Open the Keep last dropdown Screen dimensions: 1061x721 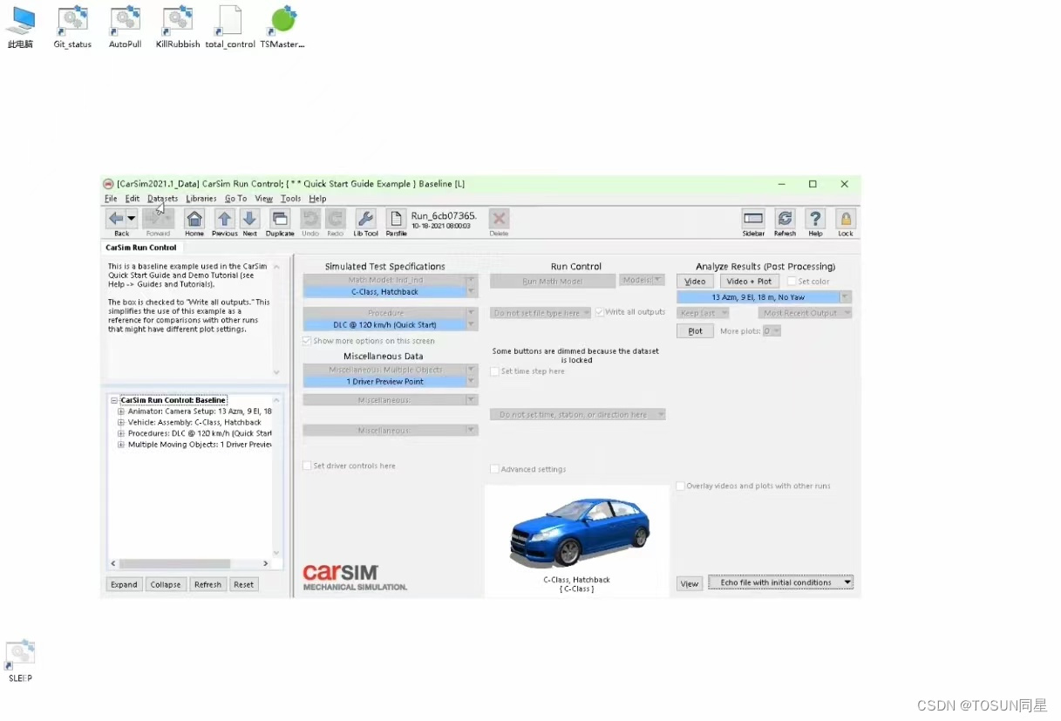tap(702, 313)
